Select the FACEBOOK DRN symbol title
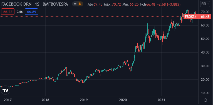The width and height of the screenshot is (213, 105). [x=16, y=4]
